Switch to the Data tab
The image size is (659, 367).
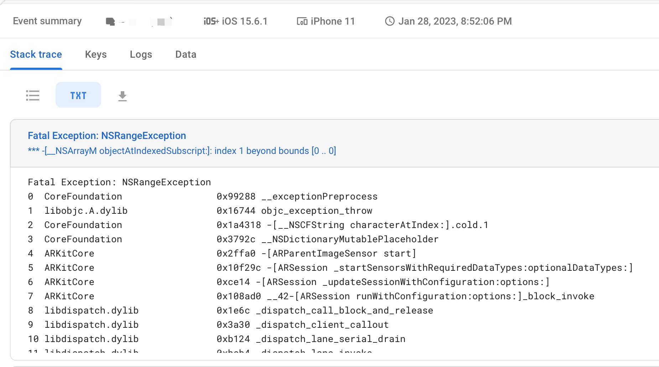(x=186, y=55)
